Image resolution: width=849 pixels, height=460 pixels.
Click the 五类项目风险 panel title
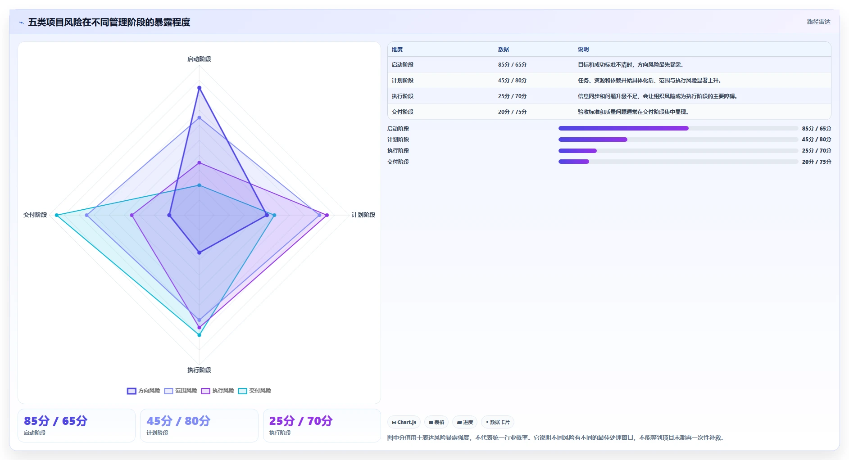pyautogui.click(x=109, y=22)
